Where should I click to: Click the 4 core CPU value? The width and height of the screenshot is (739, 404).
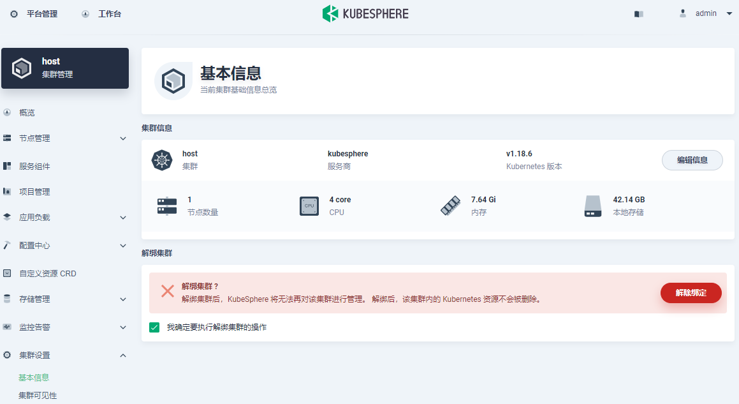(x=340, y=200)
